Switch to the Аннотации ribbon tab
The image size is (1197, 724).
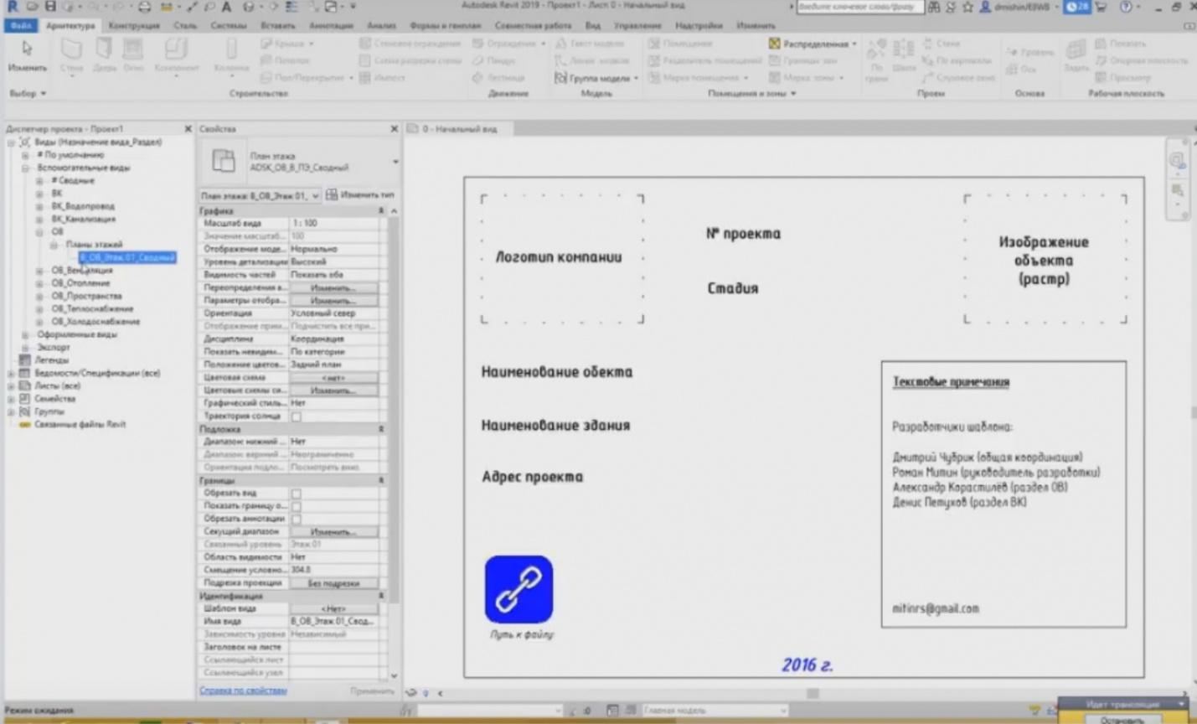pos(331,26)
